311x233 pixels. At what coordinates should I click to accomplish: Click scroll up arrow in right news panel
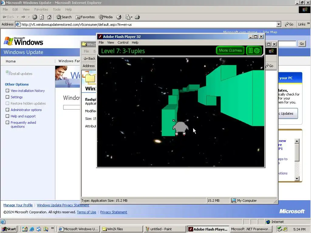[297, 141]
